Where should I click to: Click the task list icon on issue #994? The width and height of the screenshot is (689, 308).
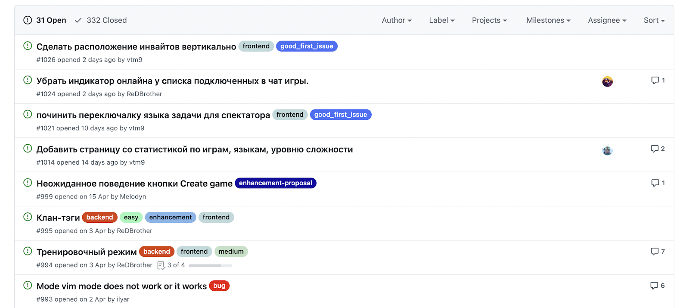tap(161, 265)
